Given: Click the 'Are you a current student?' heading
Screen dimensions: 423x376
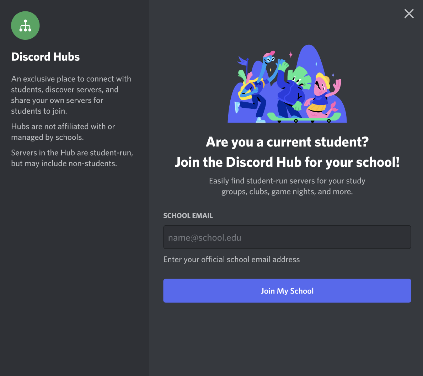Looking at the screenshot, I should (287, 142).
